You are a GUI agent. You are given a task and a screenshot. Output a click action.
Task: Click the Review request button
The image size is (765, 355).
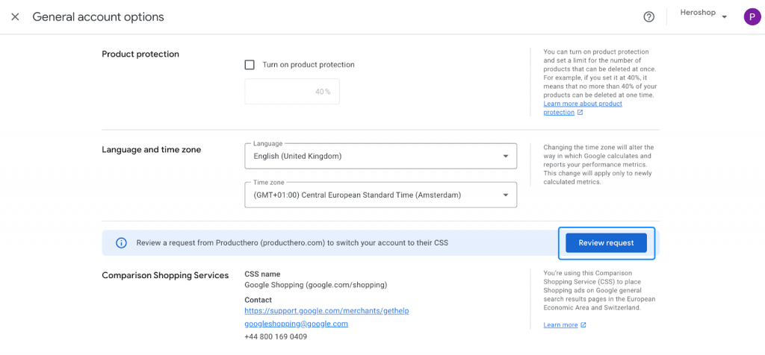point(606,243)
